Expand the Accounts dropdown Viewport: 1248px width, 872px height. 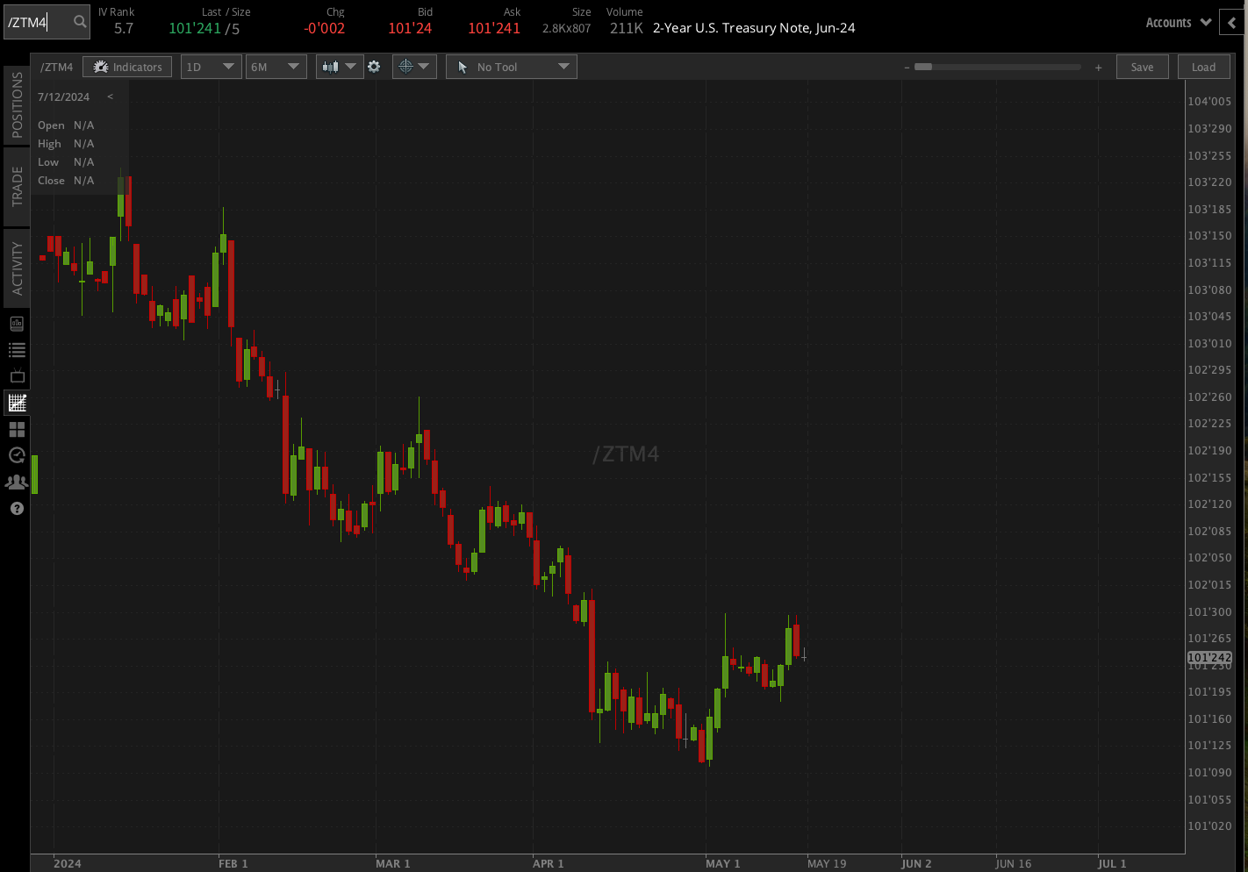pyautogui.click(x=1179, y=23)
